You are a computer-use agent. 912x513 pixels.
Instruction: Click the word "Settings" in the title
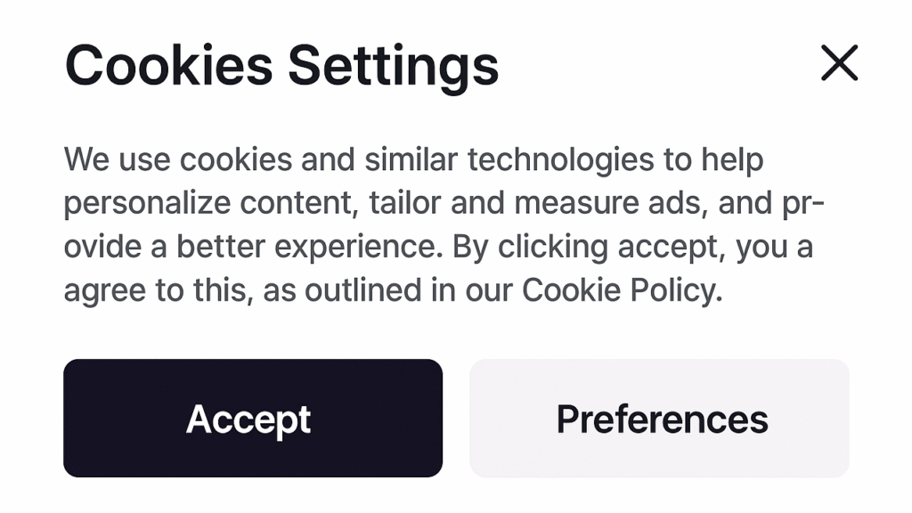coord(393,66)
